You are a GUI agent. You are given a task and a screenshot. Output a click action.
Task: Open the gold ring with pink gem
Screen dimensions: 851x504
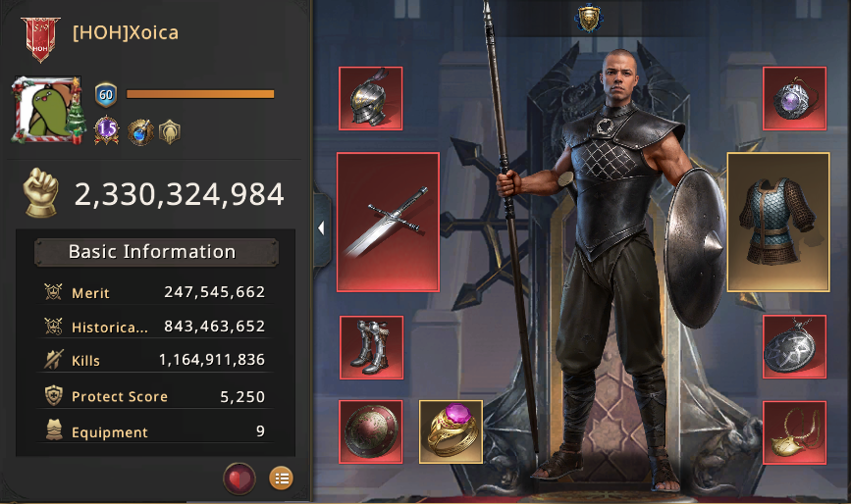click(x=451, y=431)
